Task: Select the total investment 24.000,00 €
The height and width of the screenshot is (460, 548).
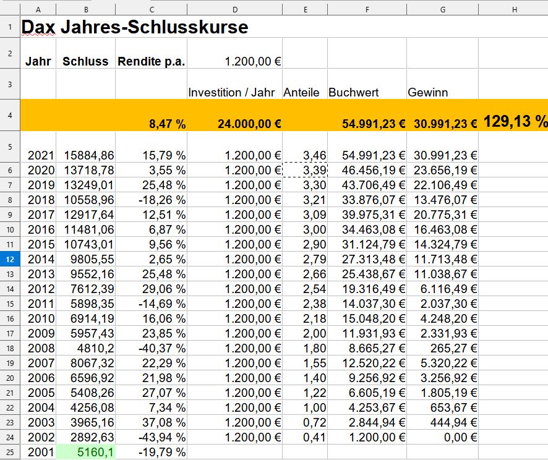Action: (x=235, y=115)
